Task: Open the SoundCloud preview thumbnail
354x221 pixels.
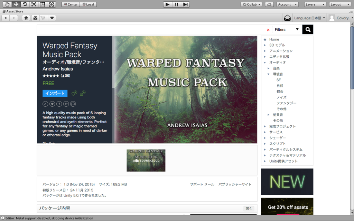Action: pyautogui.click(x=146, y=160)
